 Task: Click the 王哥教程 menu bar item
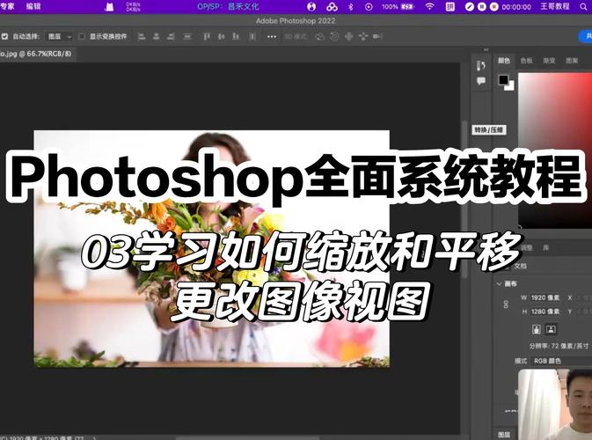click(555, 6)
